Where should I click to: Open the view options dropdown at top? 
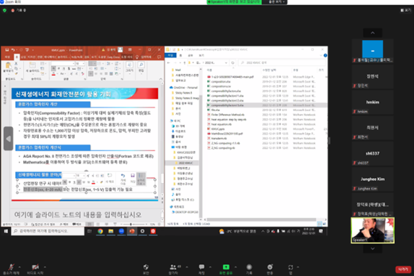click(x=275, y=2)
